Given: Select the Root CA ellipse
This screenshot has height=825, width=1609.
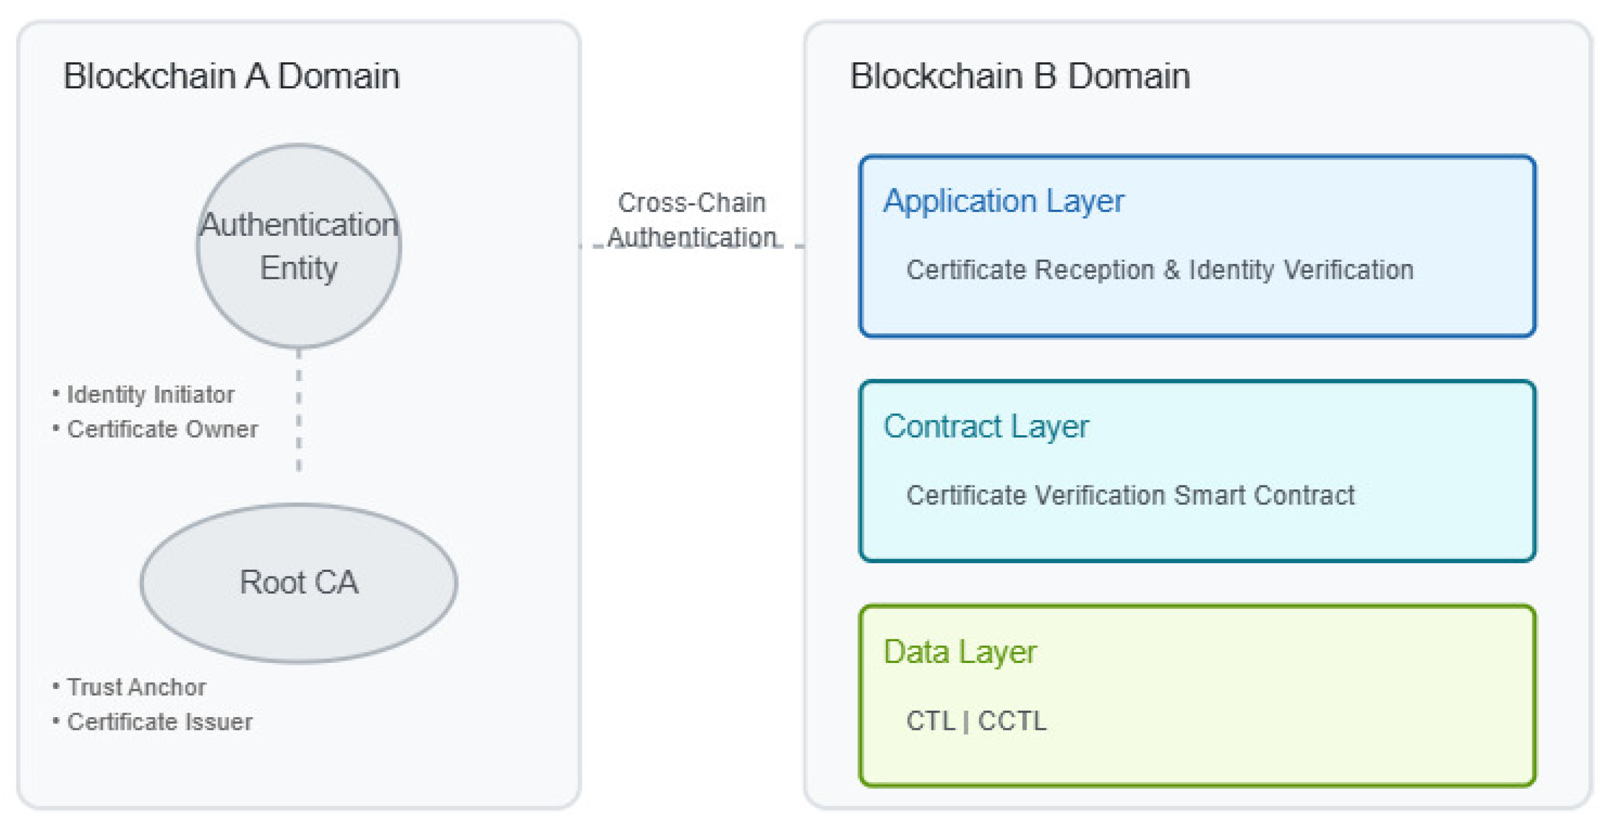Looking at the screenshot, I should tap(299, 582).
